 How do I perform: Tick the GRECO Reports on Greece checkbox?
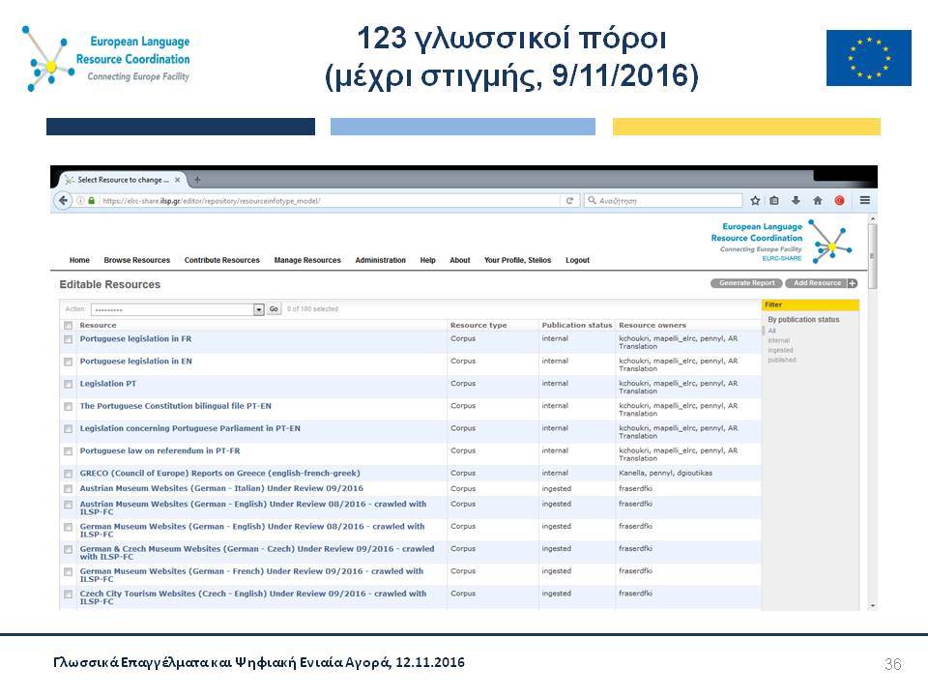(x=68, y=474)
